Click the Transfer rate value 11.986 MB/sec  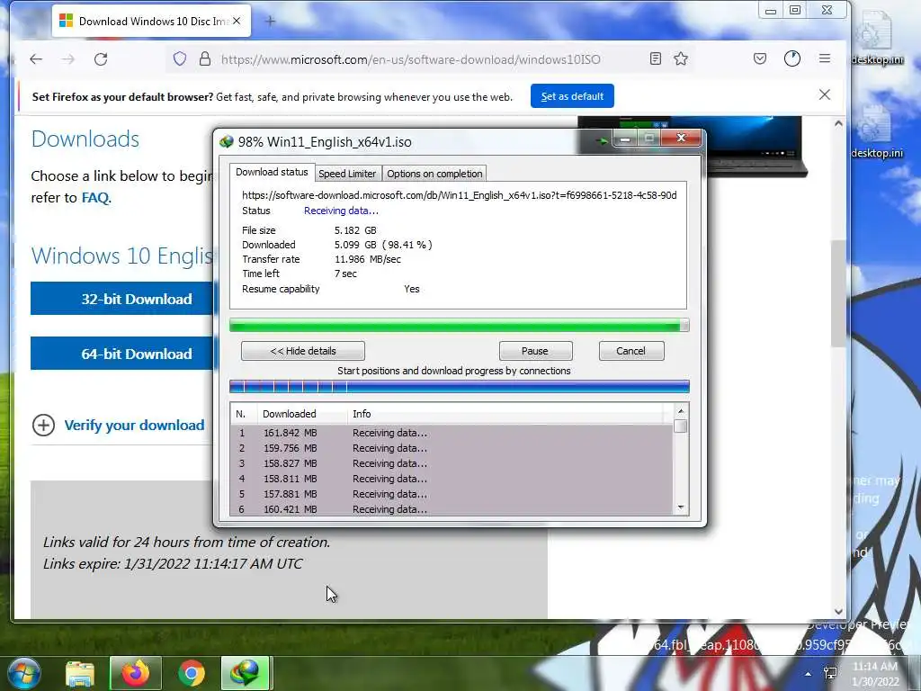[x=368, y=259]
